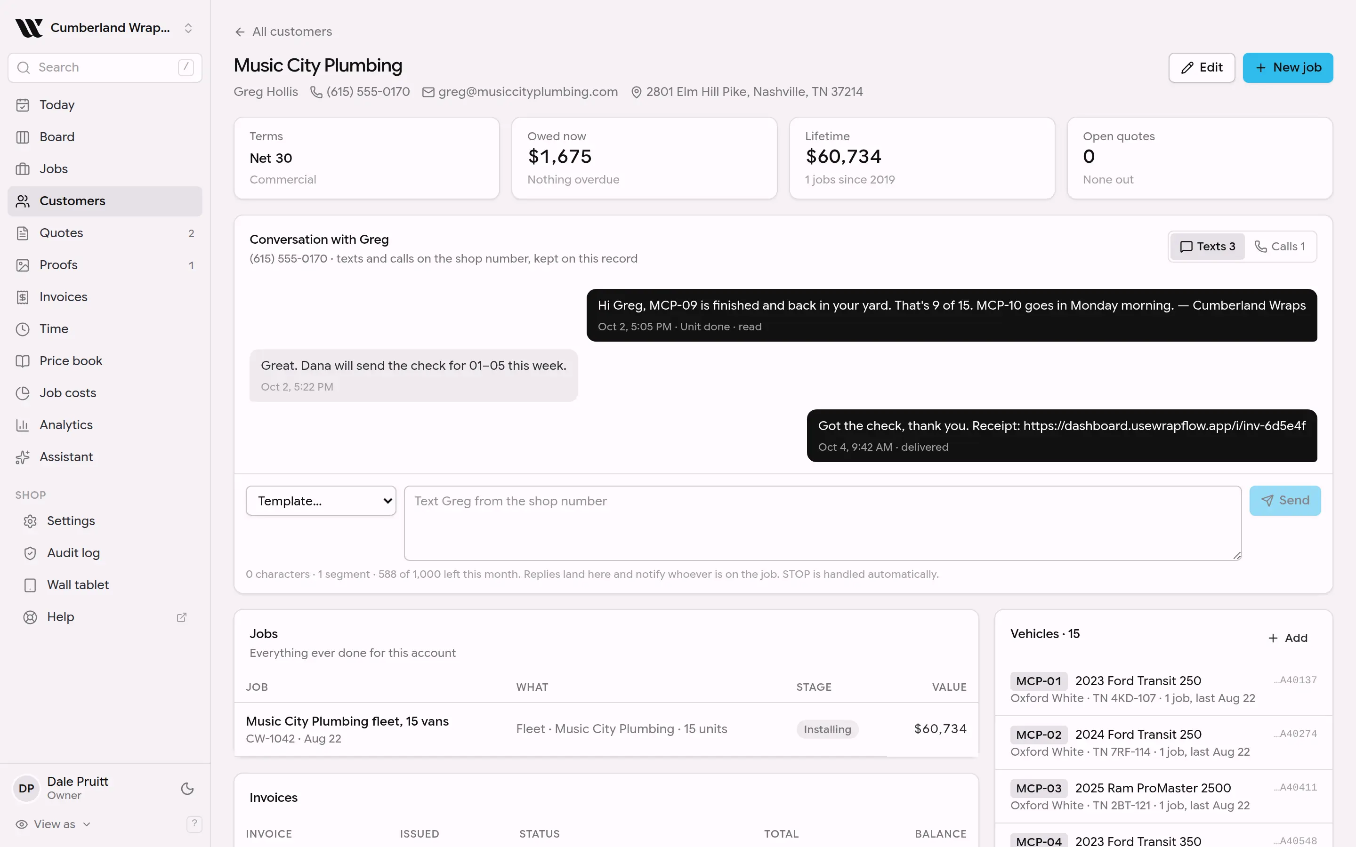Add a vehicle with Add button
The image size is (1356, 847).
(x=1288, y=638)
